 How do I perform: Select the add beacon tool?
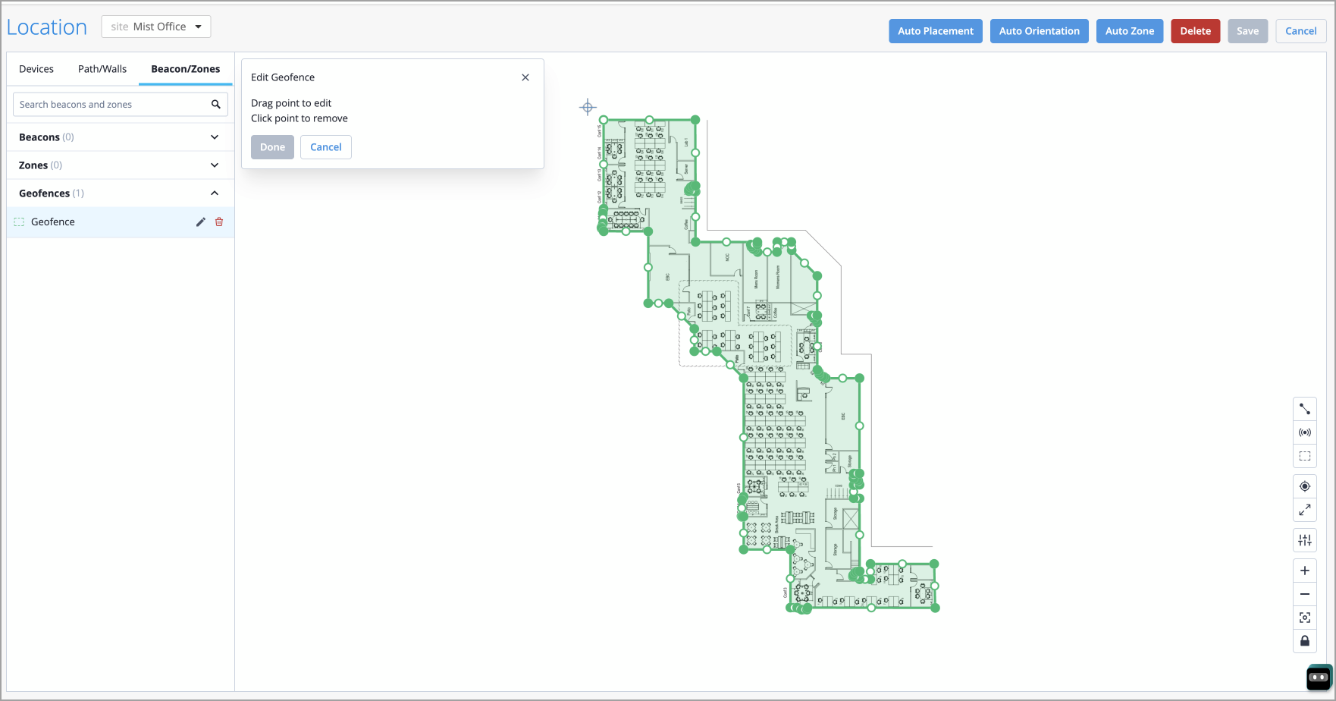(1304, 432)
